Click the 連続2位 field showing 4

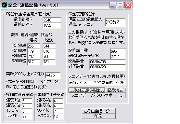(x=27, y=106)
